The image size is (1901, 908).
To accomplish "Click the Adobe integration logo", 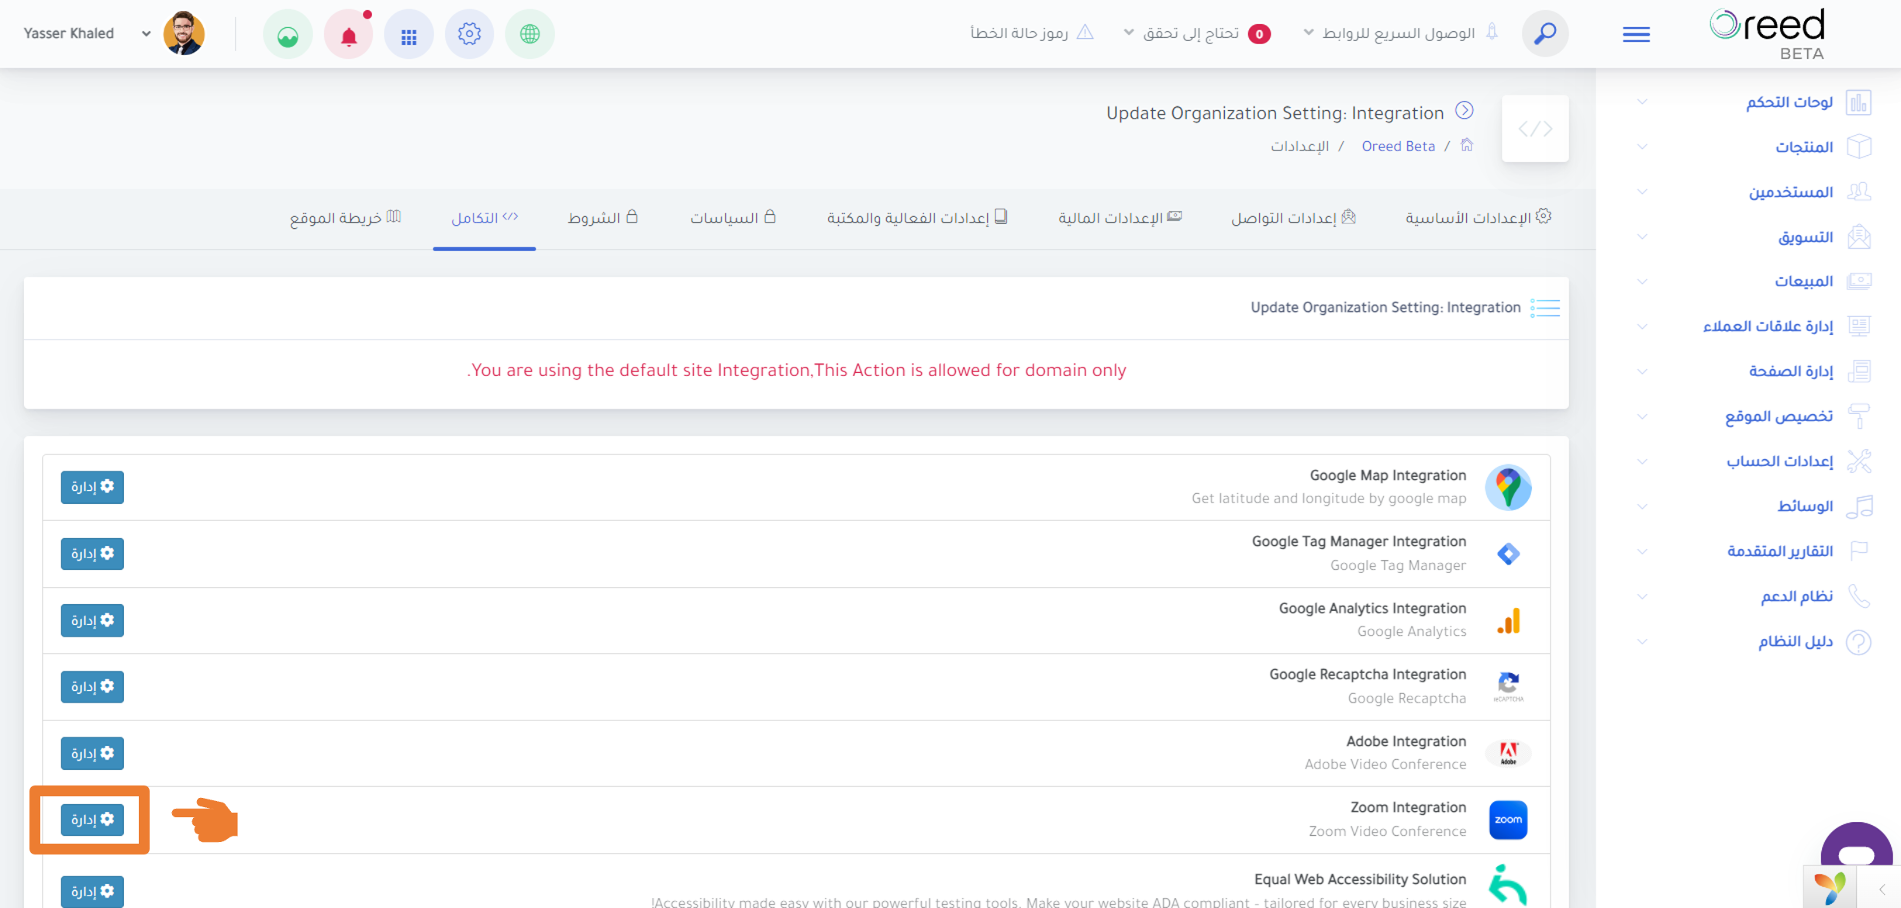I will click(1508, 753).
